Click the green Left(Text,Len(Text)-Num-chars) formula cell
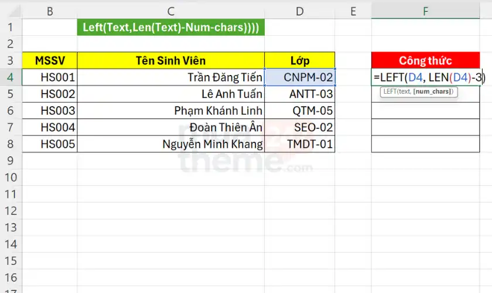 170,28
